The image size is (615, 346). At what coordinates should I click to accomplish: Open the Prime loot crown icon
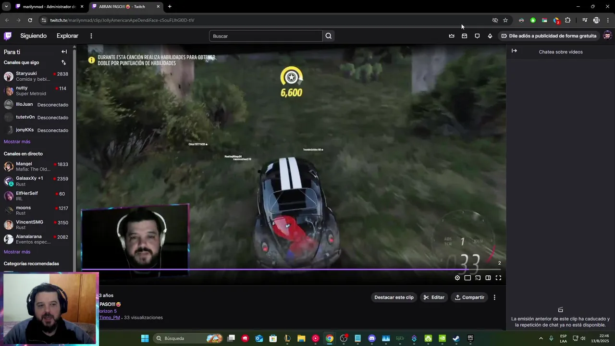452,36
